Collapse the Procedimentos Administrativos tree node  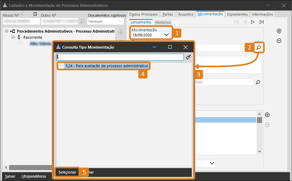point(7,31)
